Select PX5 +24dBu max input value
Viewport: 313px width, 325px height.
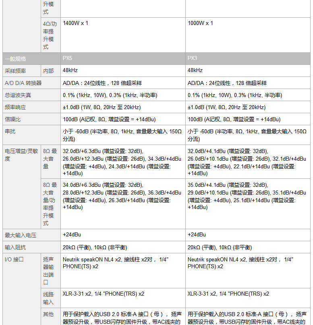(x=123, y=235)
